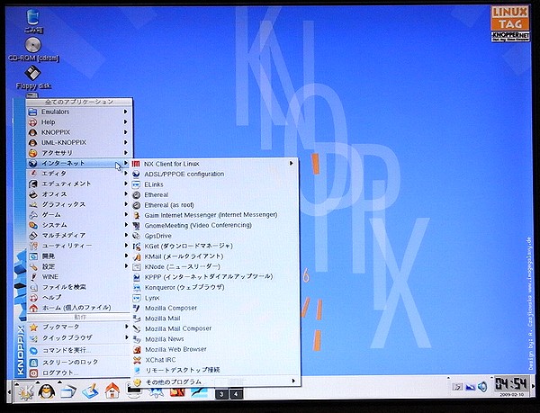Select the インターネット menu entry
Screen dimensions: 540x413
pyautogui.click(x=79, y=163)
